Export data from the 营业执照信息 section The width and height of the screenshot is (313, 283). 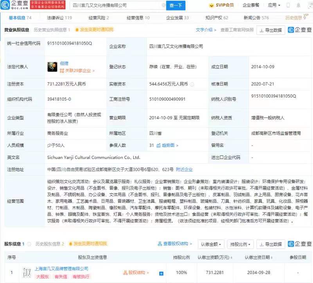(x=271, y=30)
